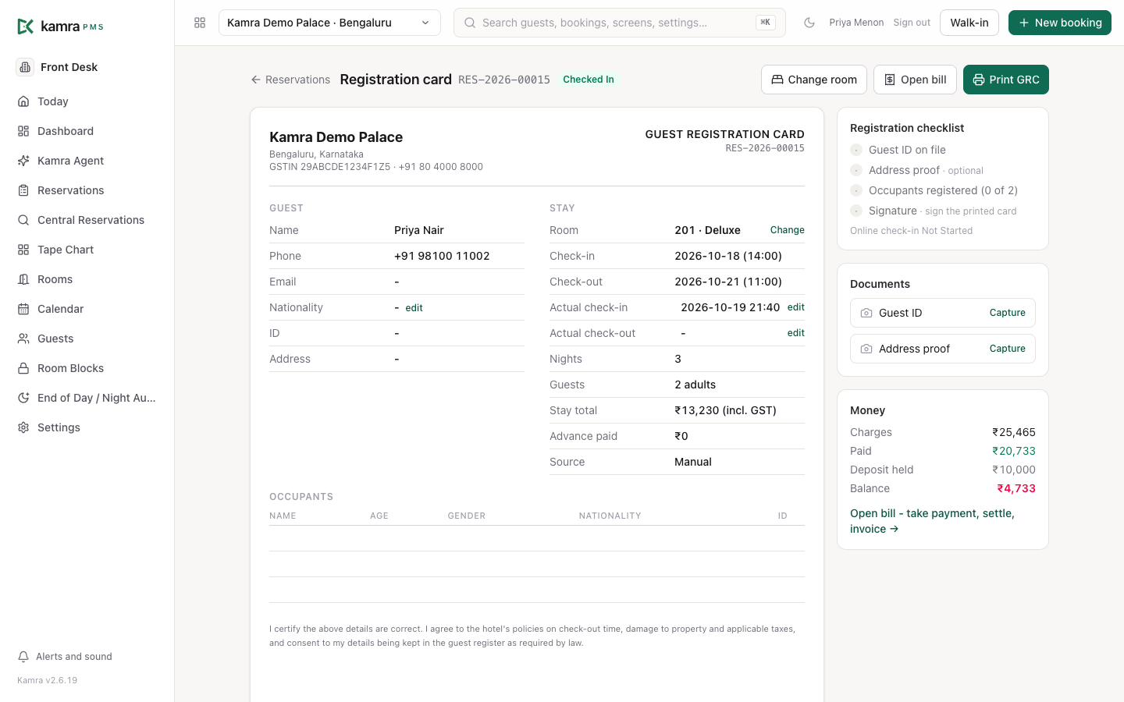Image resolution: width=1124 pixels, height=702 pixels.
Task: Open End of Day / Night Audit
Action: (x=87, y=398)
